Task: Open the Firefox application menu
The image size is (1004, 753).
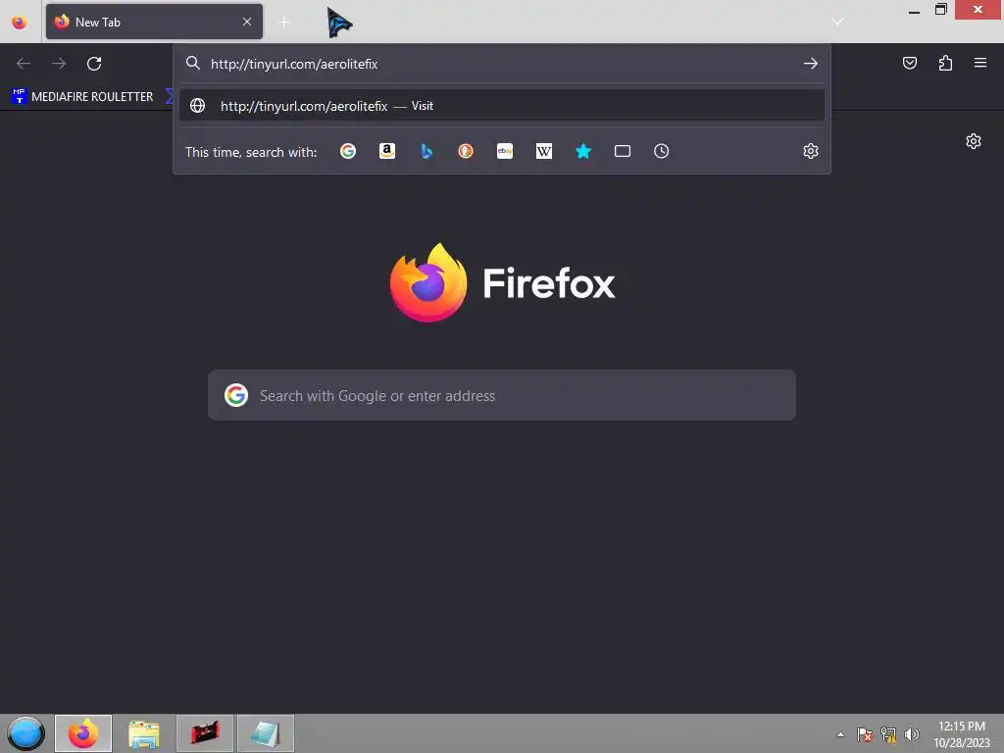Action: 980,63
